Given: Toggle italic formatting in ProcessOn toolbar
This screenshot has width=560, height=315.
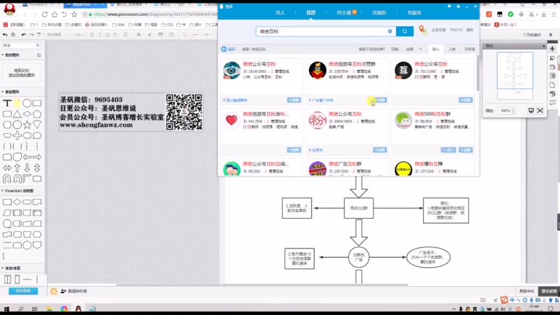Looking at the screenshot, I should (x=99, y=35).
